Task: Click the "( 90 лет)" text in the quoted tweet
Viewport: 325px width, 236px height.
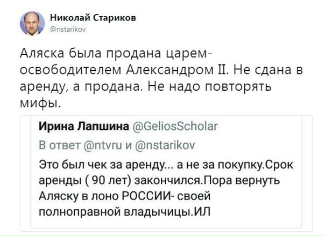Action: [x=104, y=179]
